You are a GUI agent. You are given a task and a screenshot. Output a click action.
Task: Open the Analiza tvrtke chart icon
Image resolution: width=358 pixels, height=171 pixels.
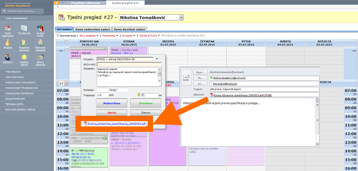point(40,28)
